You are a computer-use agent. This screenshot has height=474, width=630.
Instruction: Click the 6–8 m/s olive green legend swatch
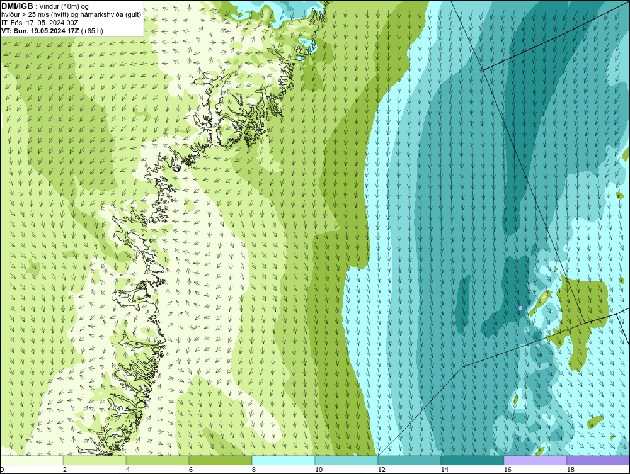click(x=220, y=460)
